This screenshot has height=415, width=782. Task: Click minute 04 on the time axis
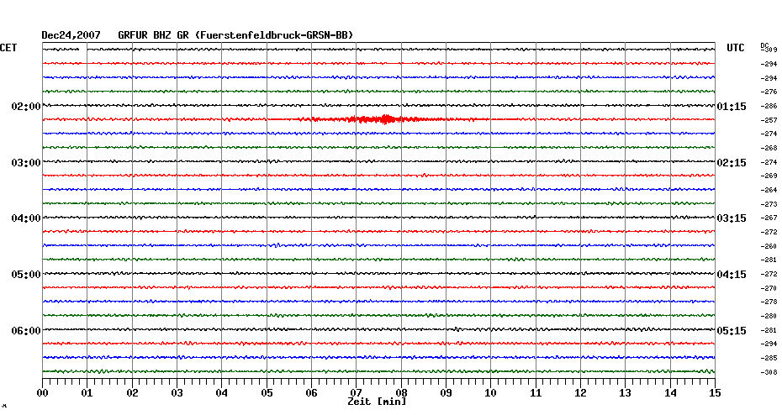point(222,393)
